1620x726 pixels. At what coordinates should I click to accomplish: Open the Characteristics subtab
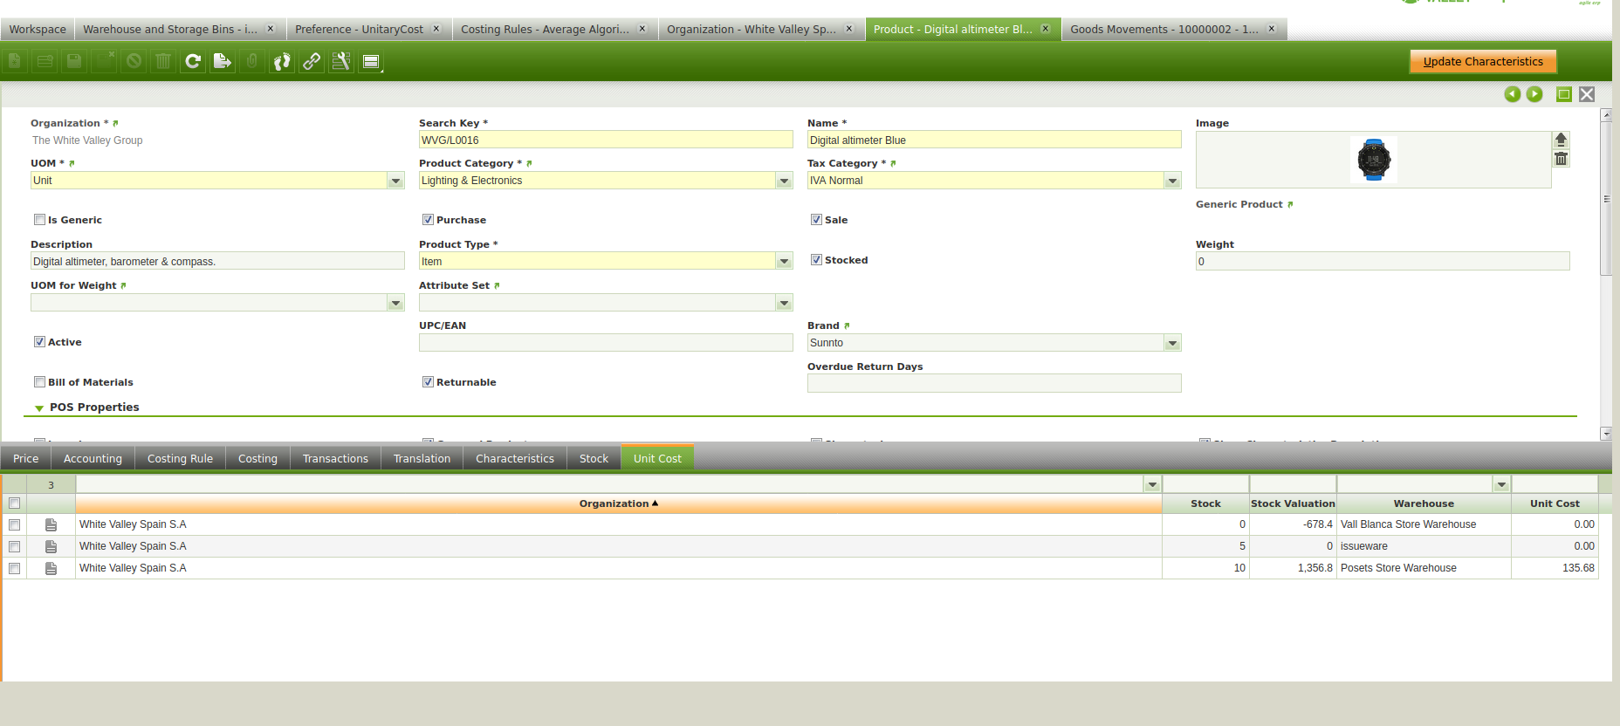coord(515,458)
